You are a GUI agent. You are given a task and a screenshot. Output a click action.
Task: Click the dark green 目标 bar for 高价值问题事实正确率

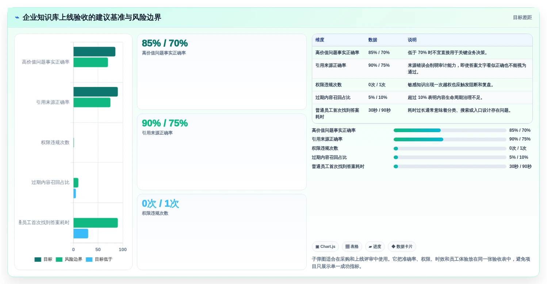tap(94, 52)
